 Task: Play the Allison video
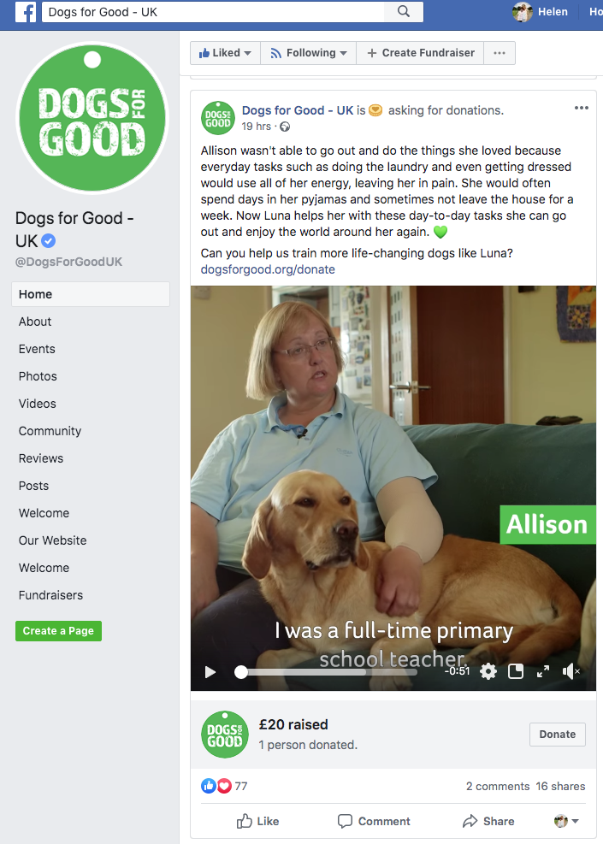[x=210, y=672]
